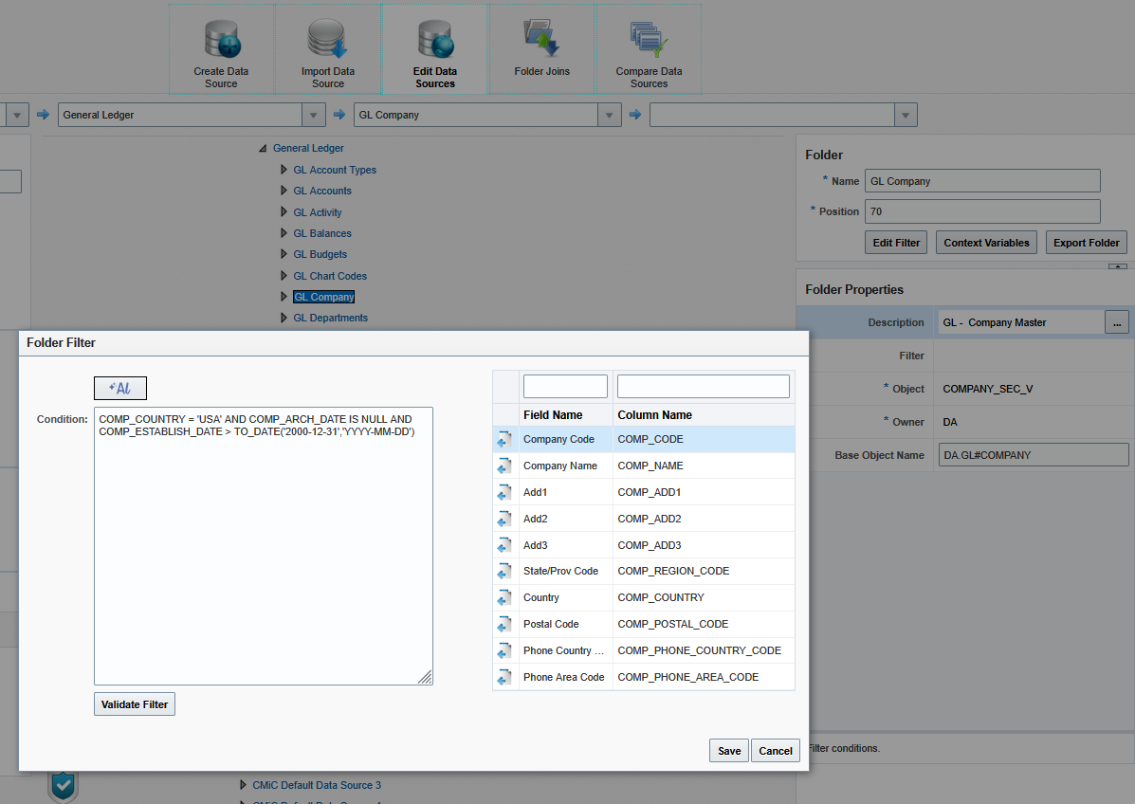
Task: Insert the Company Code field using its arrow icon
Action: point(504,439)
